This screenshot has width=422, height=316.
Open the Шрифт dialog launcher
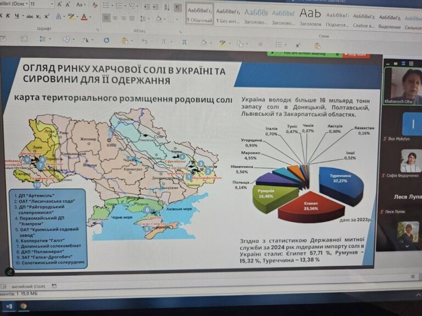97,30
